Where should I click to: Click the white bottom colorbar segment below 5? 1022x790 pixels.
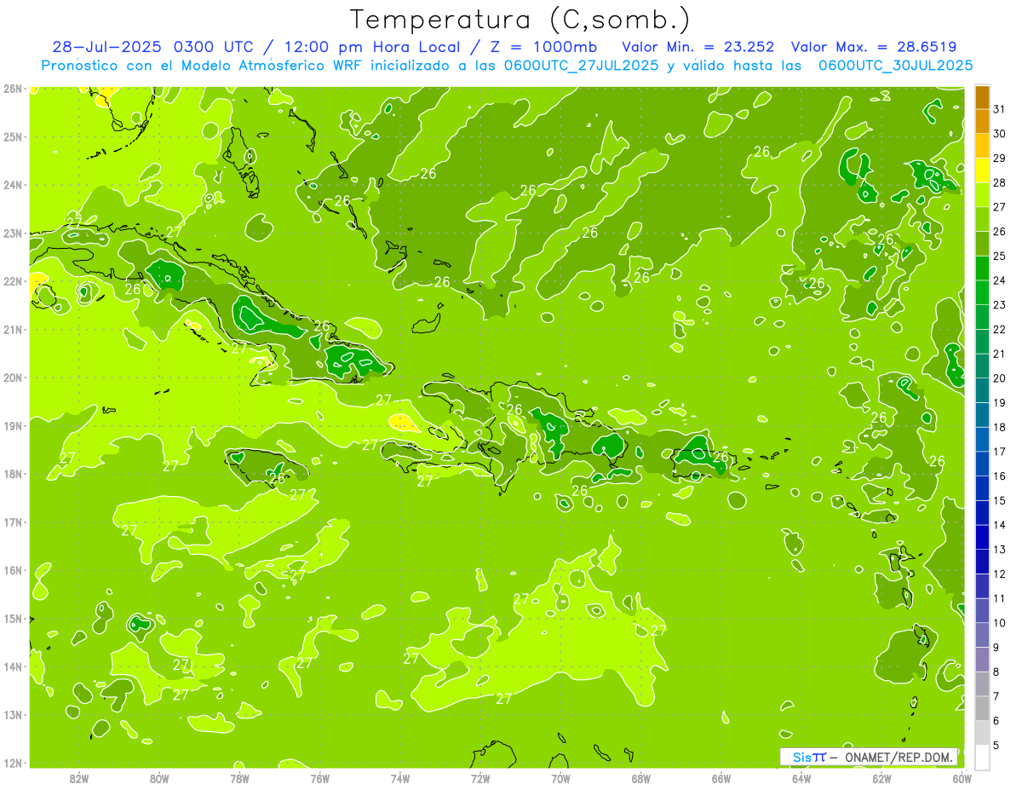coord(982,757)
